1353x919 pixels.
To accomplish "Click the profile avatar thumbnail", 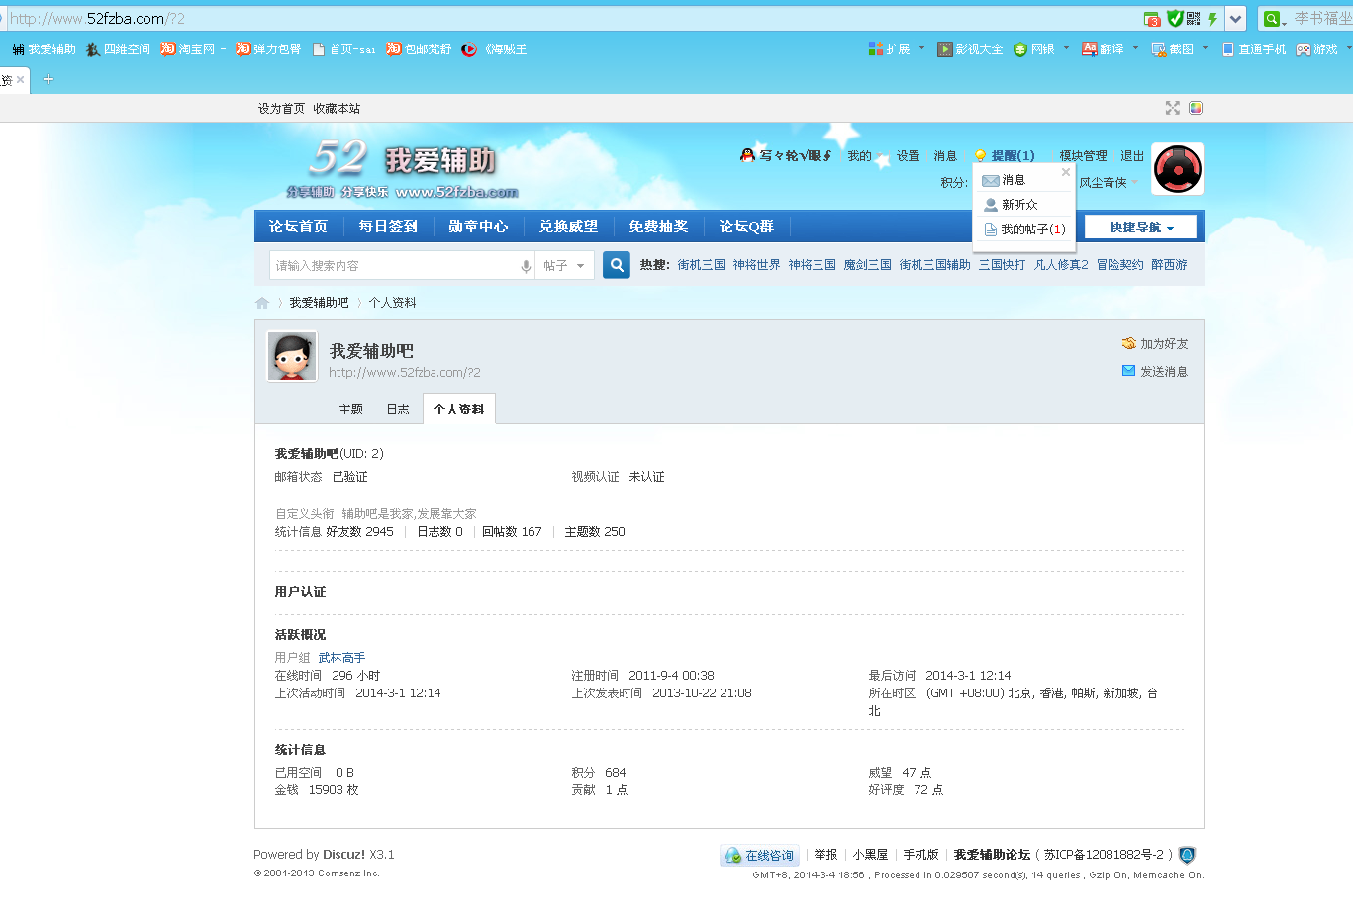I will [x=292, y=356].
